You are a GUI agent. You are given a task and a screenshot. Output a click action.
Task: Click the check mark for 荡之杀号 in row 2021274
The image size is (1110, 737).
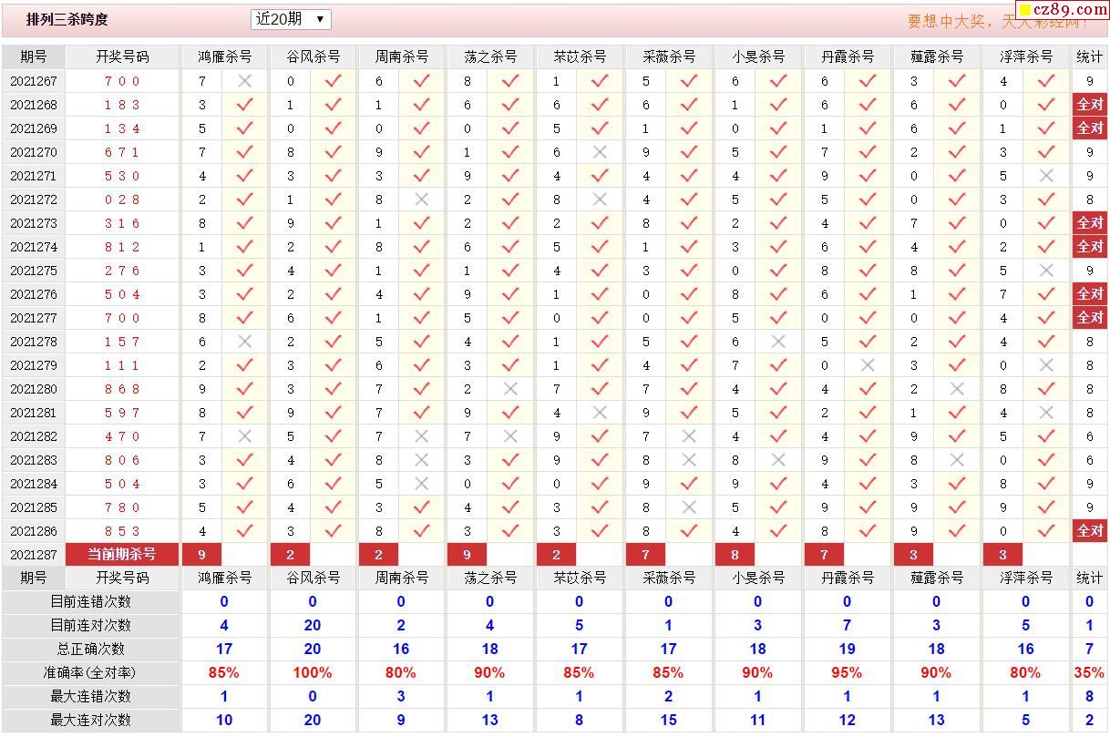point(510,247)
